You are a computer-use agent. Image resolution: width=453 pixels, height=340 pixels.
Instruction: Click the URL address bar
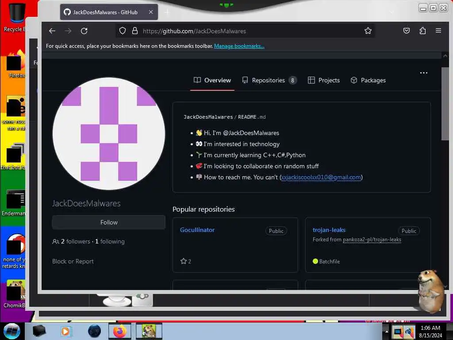point(246,31)
